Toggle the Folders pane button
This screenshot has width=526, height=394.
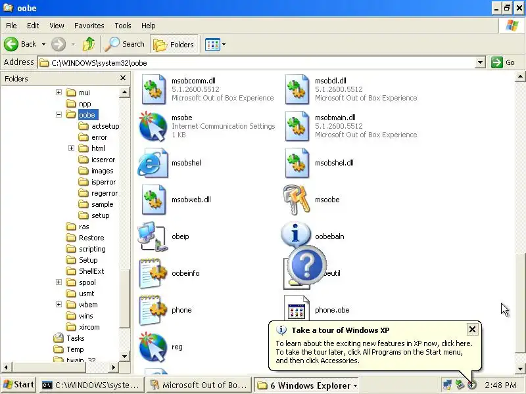tap(174, 44)
